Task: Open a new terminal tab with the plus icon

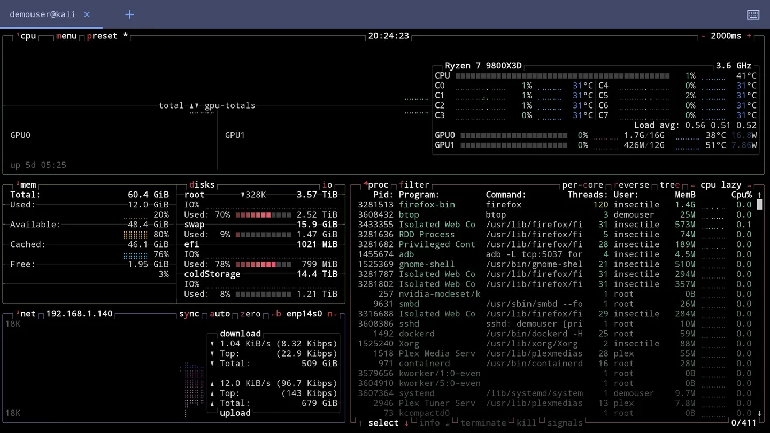Action: pyautogui.click(x=129, y=14)
